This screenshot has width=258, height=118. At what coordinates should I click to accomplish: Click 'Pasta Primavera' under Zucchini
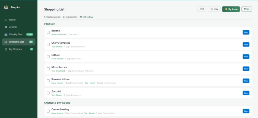pos(73,95)
